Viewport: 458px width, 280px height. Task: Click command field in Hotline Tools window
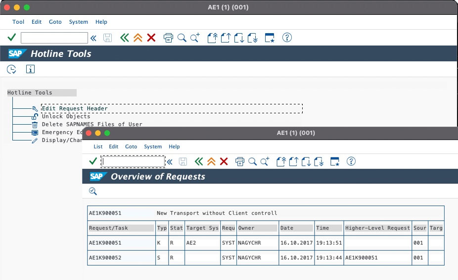pos(54,38)
